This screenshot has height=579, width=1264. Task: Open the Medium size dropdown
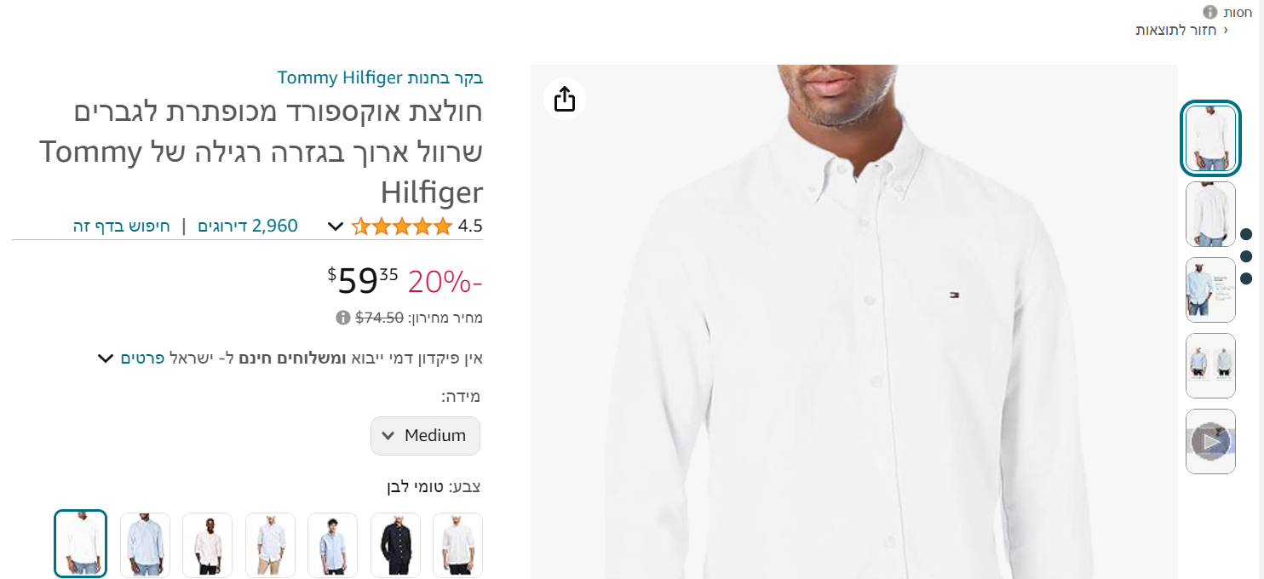tap(425, 436)
